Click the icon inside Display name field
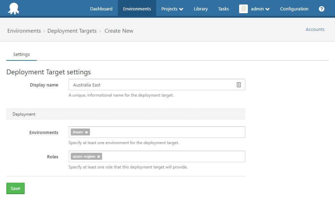335x199 pixels. pos(239,85)
